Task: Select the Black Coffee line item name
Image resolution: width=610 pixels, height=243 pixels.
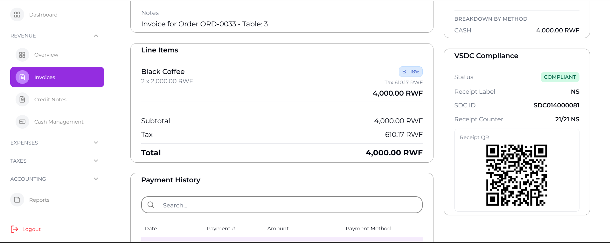Action: [x=163, y=71]
